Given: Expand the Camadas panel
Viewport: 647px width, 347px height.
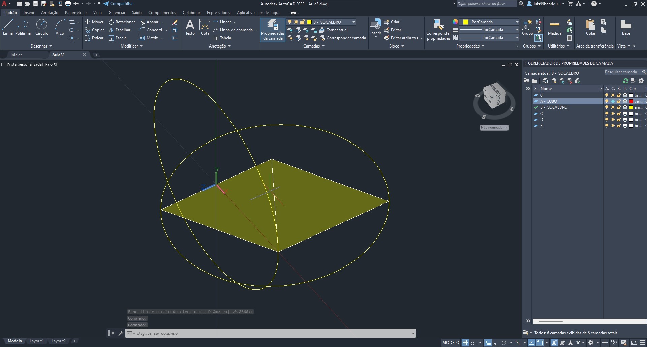Looking at the screenshot, I should 314,46.
